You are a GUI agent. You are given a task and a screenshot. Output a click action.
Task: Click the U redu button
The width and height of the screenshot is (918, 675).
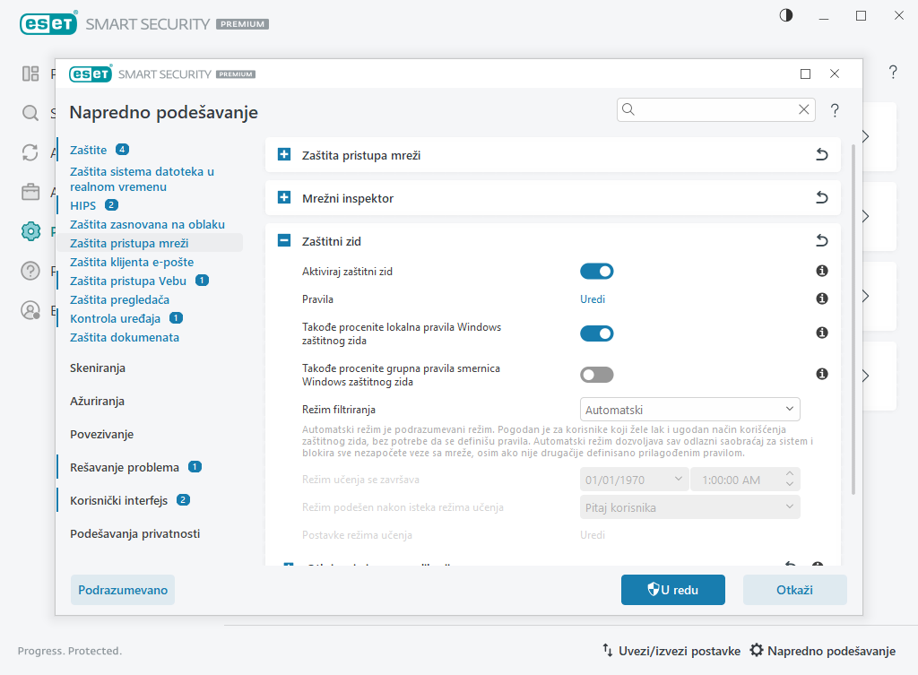672,590
